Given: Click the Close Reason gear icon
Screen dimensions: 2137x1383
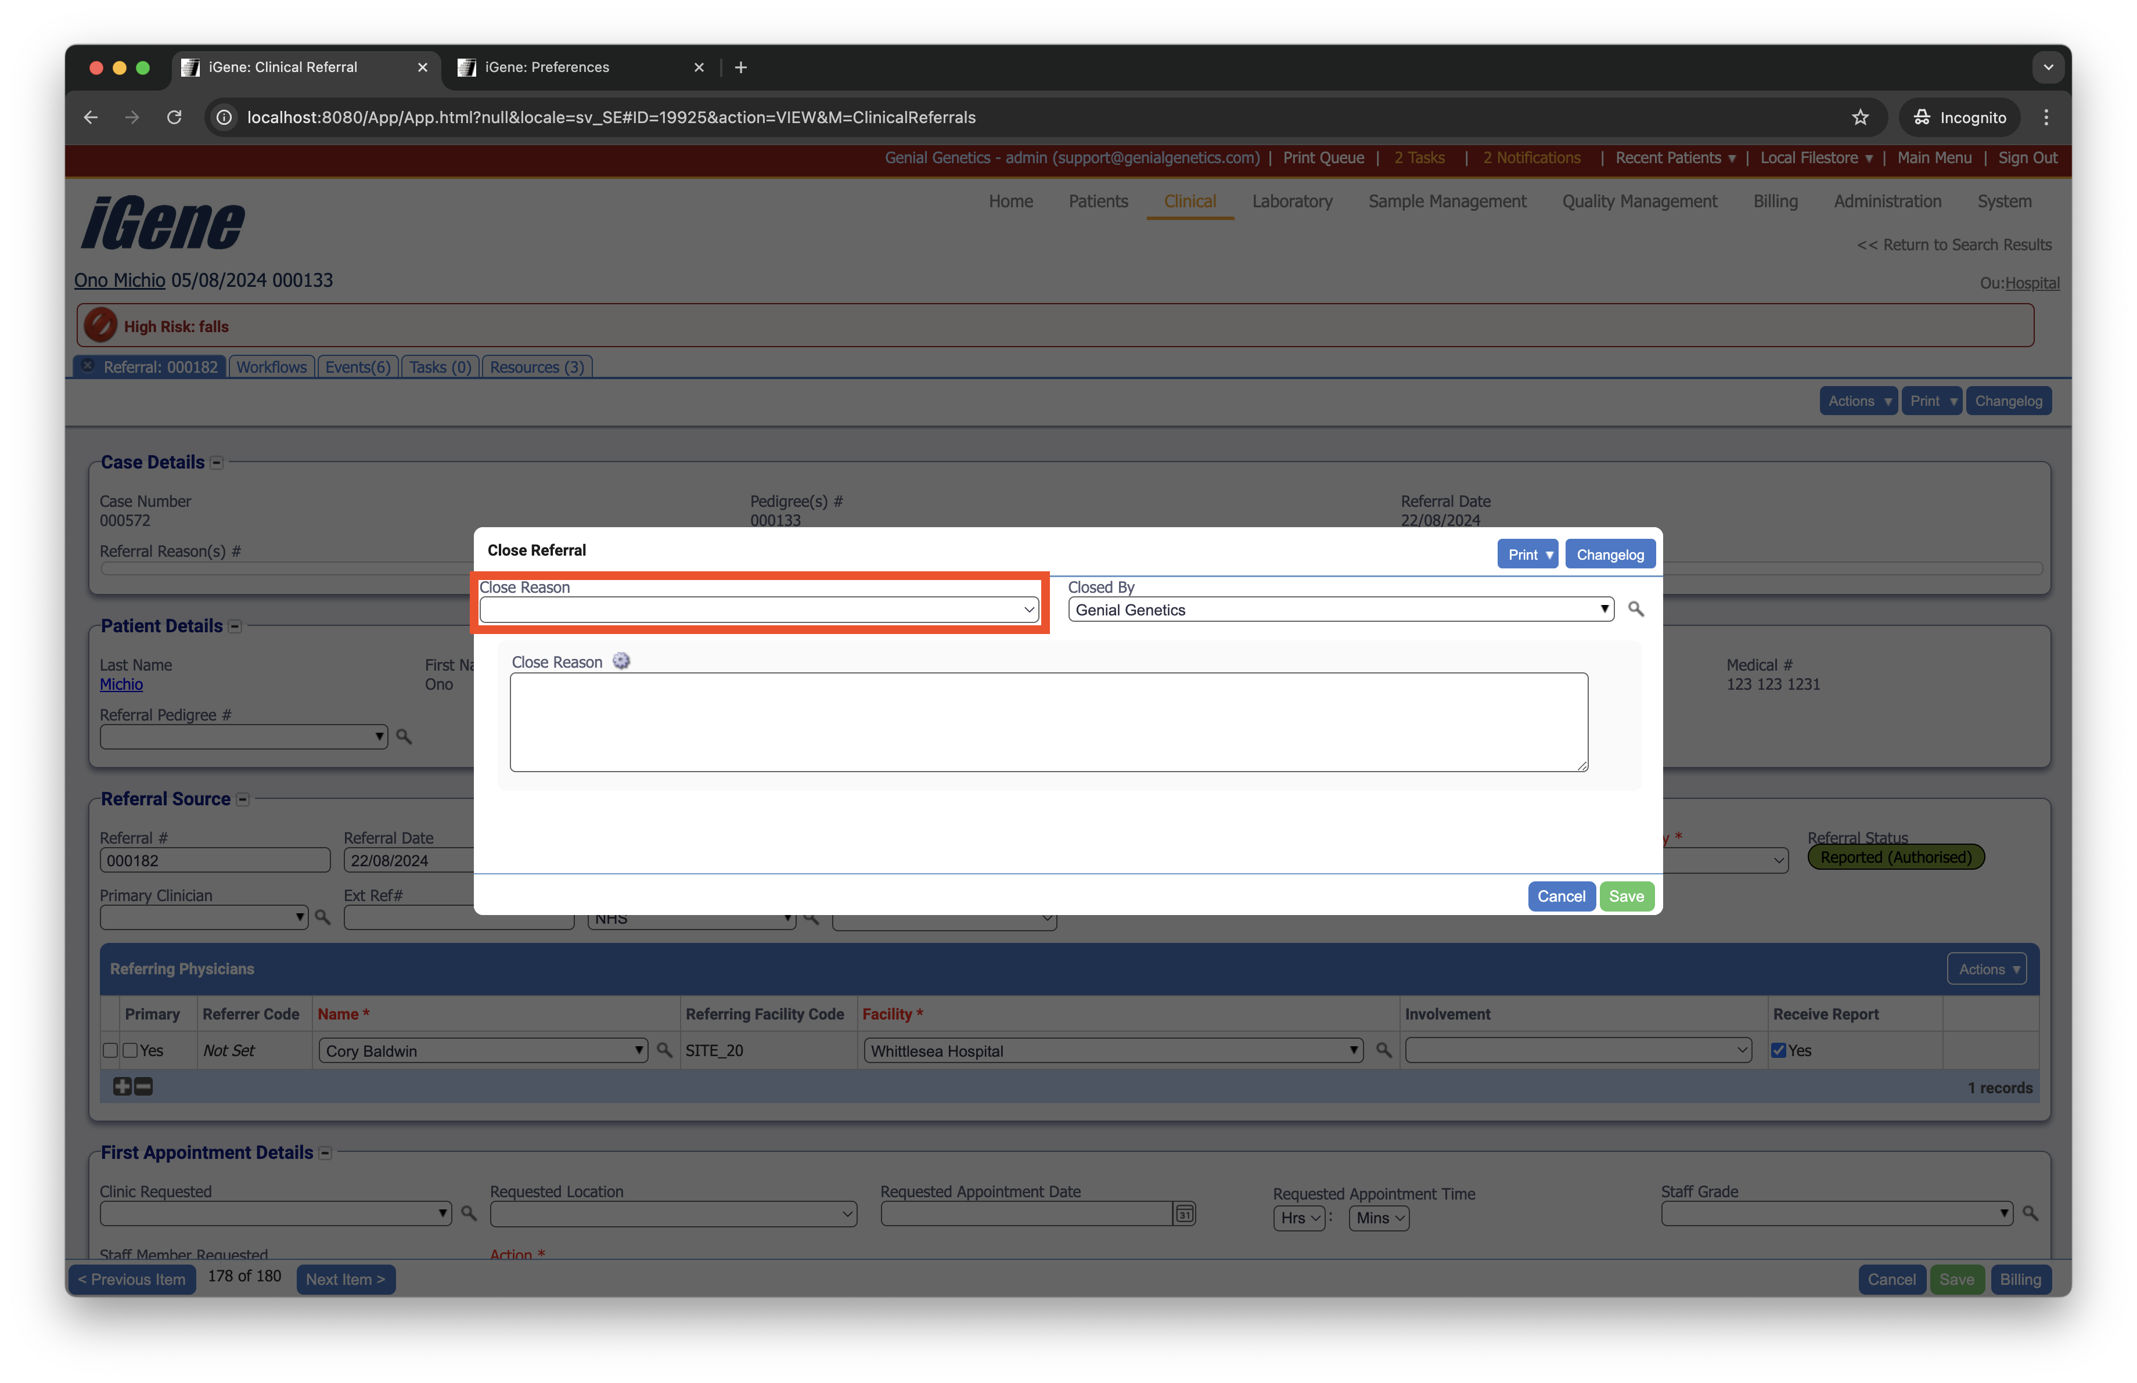Looking at the screenshot, I should pyautogui.click(x=621, y=661).
